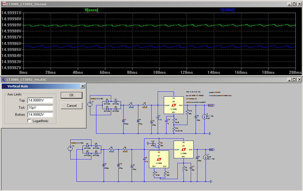The width and height of the screenshot is (303, 191).
Task: Select the V(sccs) trace label
Action: pos(91,10)
